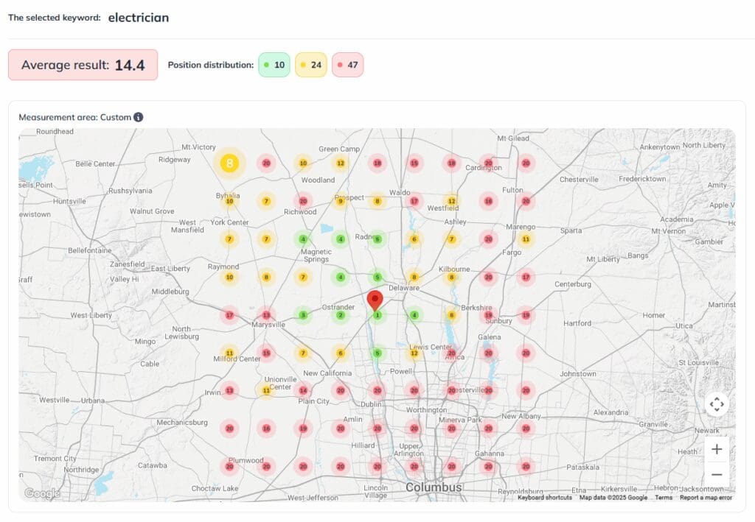
Task: Click Report a map error link
Action: [x=706, y=498]
